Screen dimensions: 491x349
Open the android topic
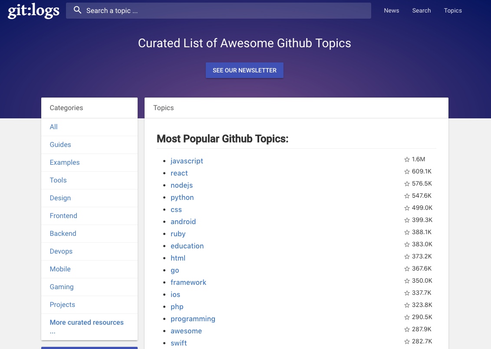coord(183,222)
